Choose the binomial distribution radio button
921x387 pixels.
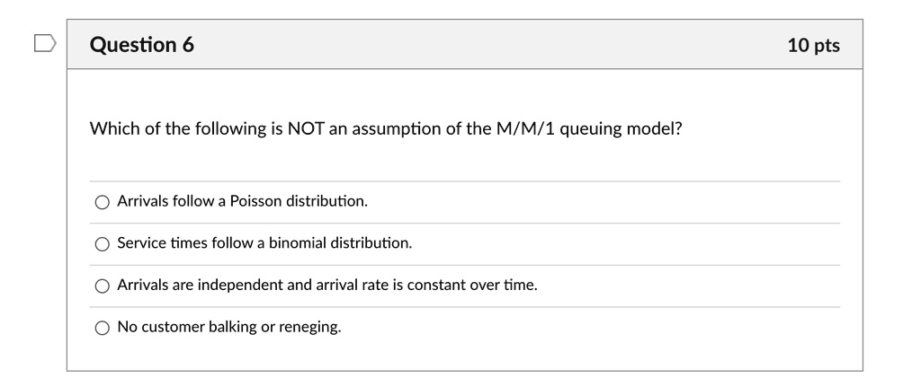103,244
